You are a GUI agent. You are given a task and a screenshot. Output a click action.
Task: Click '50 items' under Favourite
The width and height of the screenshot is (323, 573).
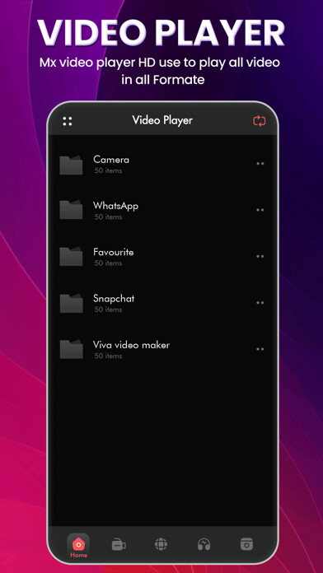click(108, 263)
